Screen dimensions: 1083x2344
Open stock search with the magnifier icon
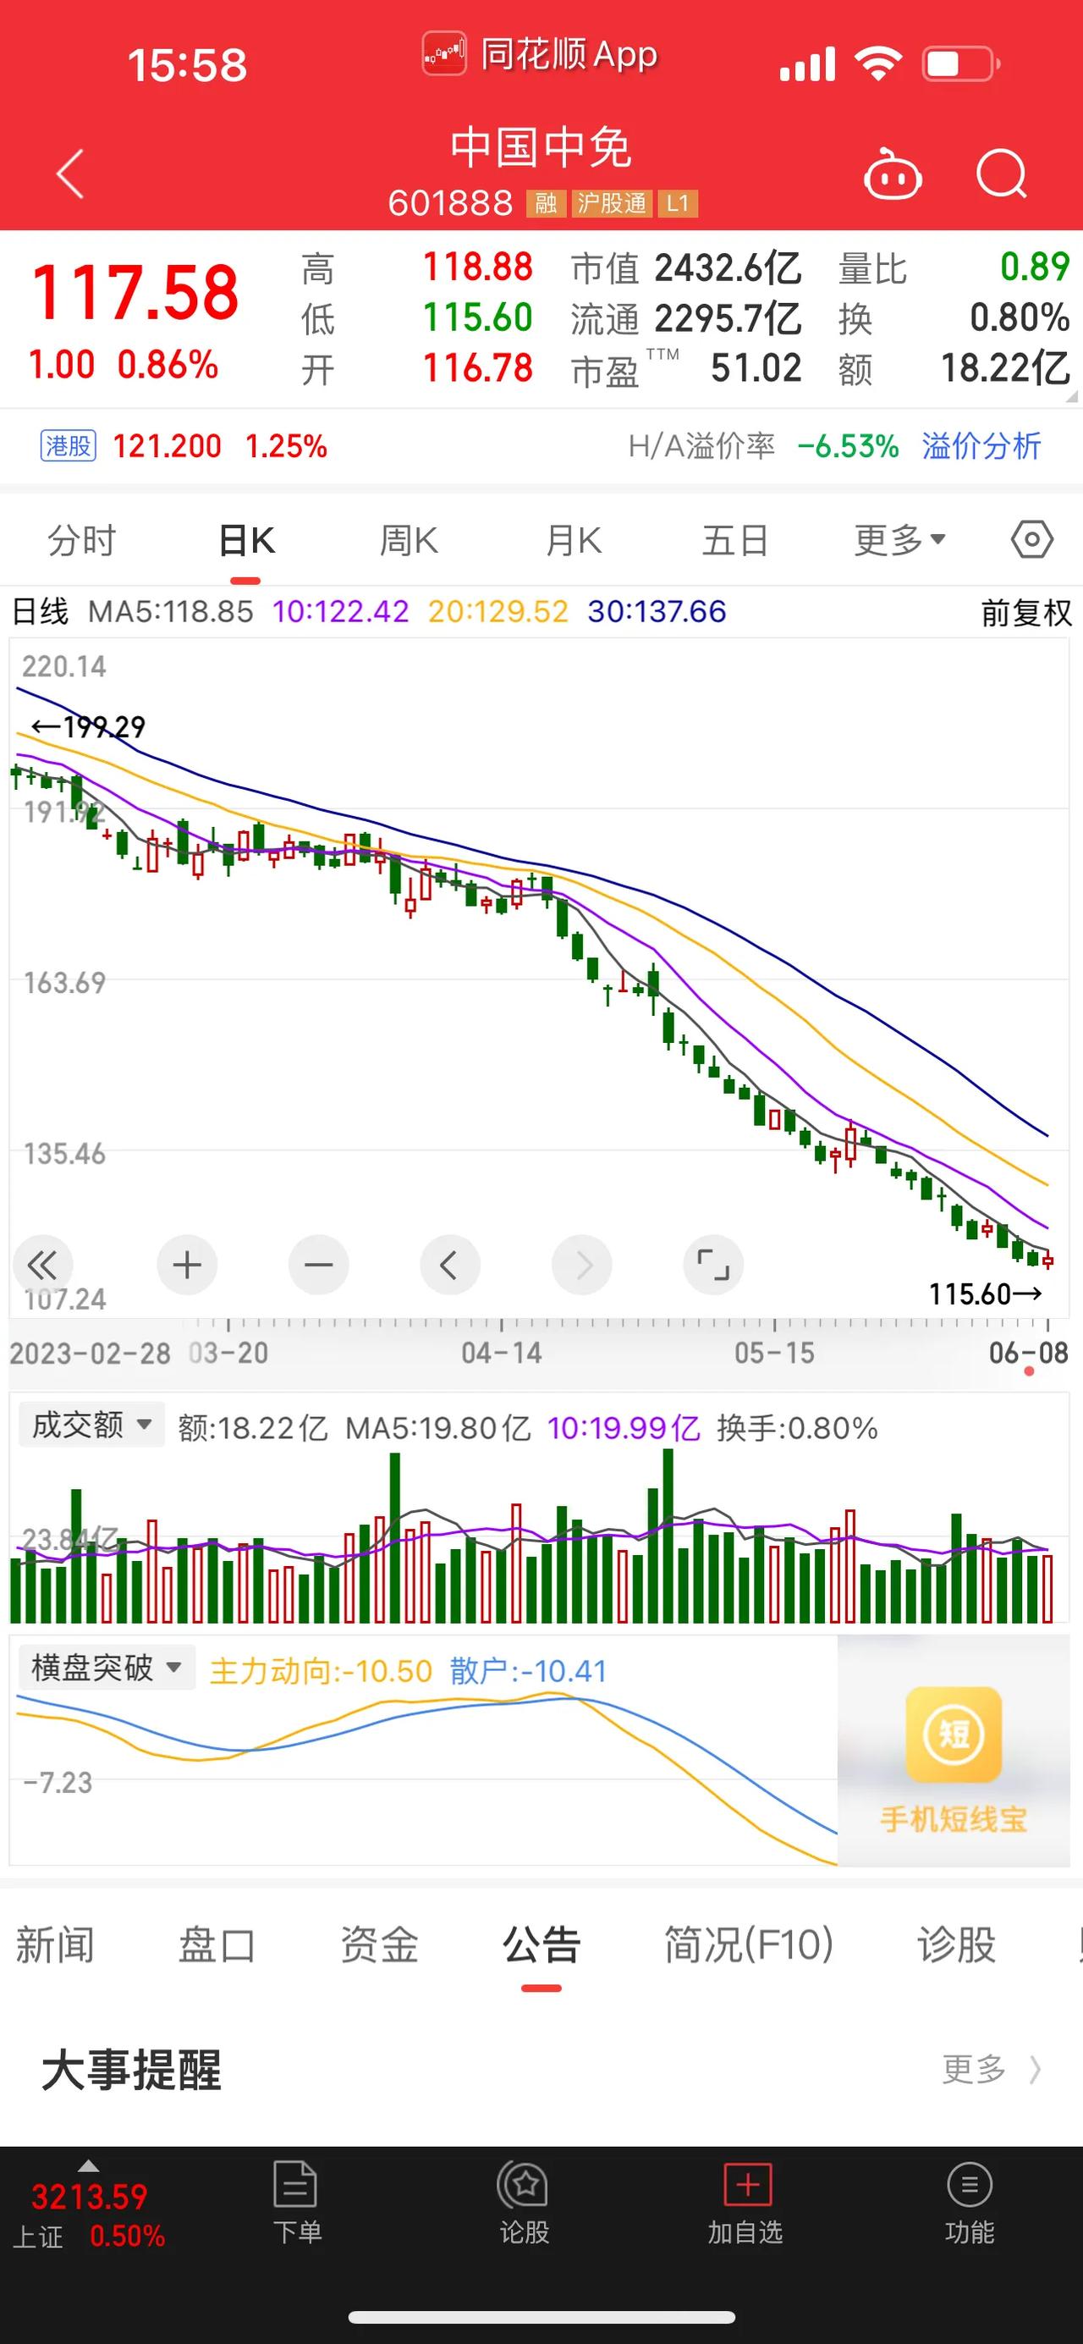1002,173
